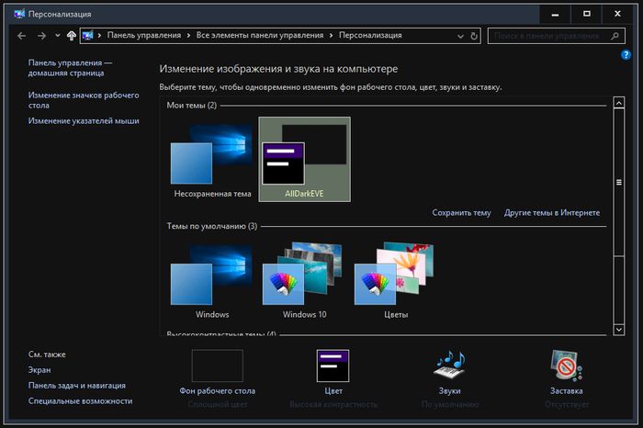Open Изменение значков рабочего стола link
643x428 pixels.
coord(83,100)
